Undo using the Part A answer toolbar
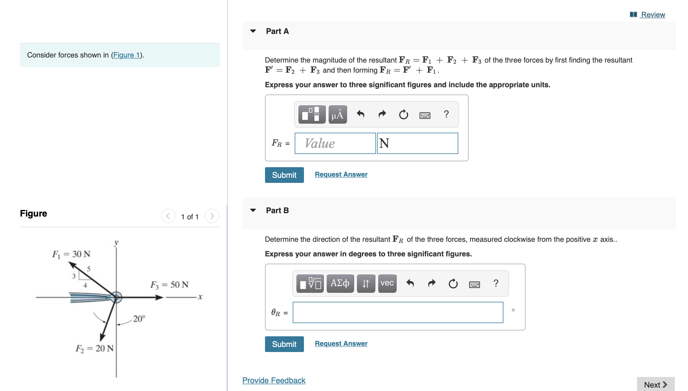 pyautogui.click(x=361, y=114)
